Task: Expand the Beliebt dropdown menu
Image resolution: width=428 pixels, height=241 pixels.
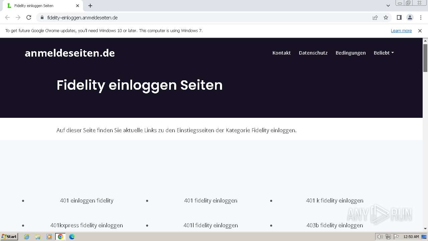Action: coord(384,53)
